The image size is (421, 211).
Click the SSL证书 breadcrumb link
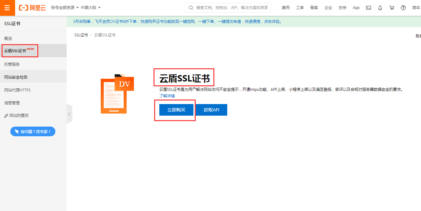pyautogui.click(x=81, y=35)
